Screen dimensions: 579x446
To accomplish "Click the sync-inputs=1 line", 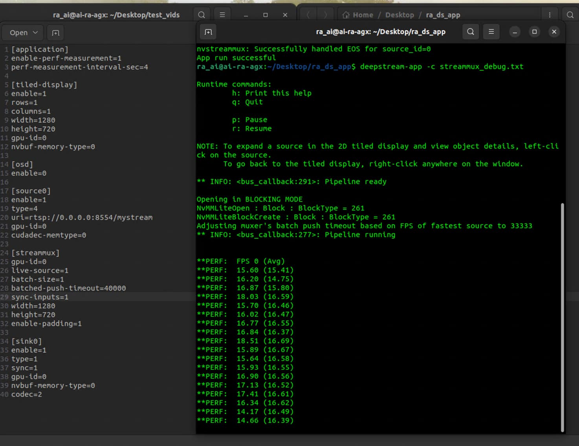I will click(x=40, y=297).
